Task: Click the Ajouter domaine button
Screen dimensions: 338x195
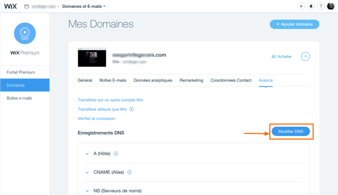Action: (x=294, y=24)
